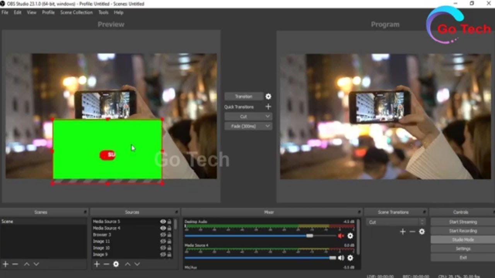This screenshot has height=278, width=495.
Task: Select Image 11 in Sources list
Action: [101, 241]
